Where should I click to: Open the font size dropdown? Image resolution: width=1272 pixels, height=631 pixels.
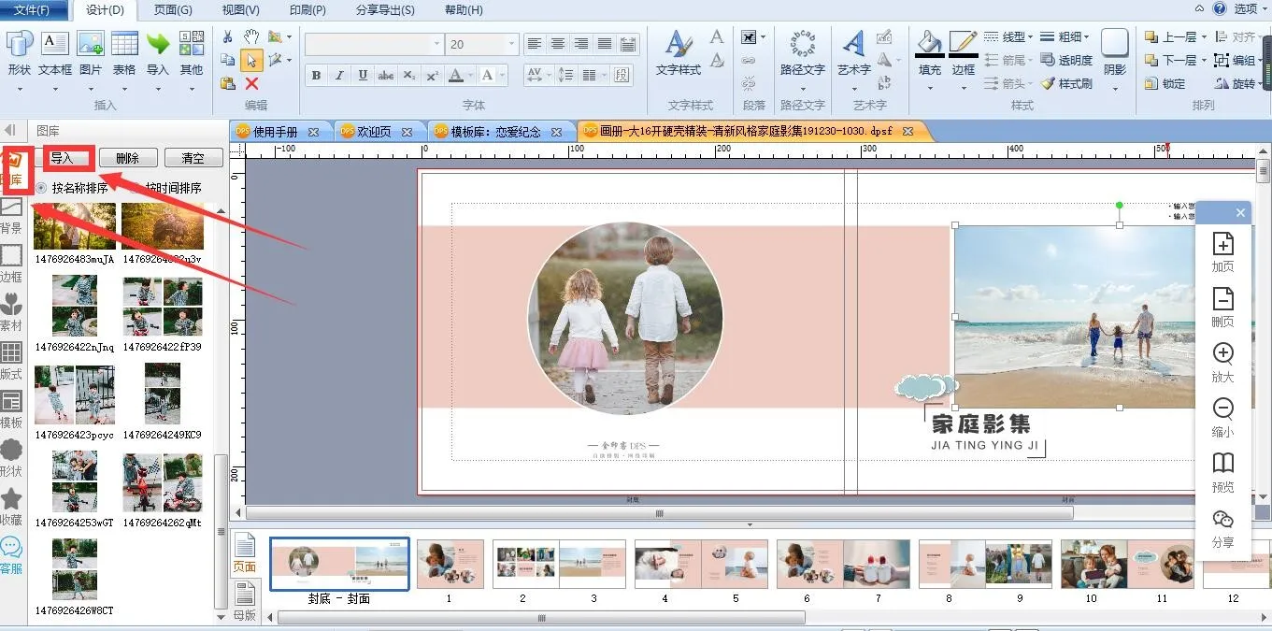(511, 44)
